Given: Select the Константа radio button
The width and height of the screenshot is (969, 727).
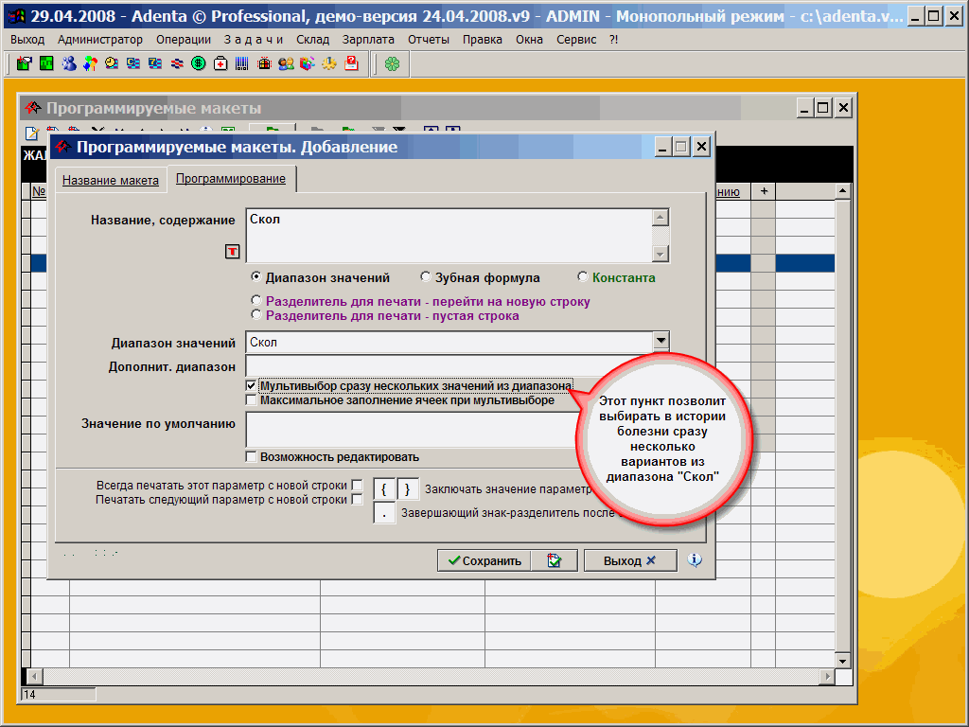Looking at the screenshot, I should (583, 277).
